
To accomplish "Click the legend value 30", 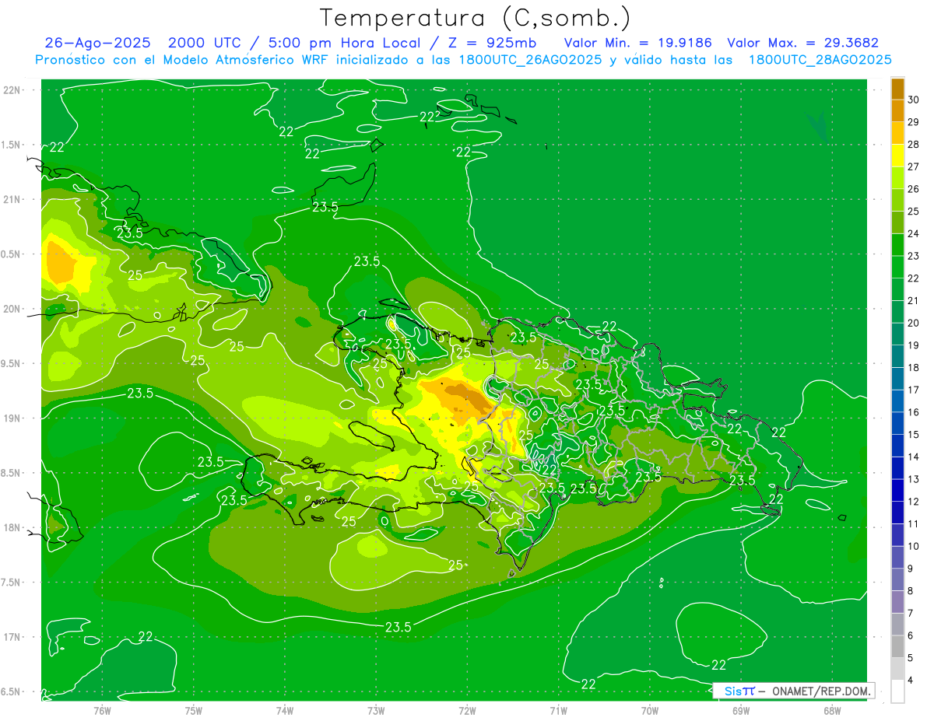I will tap(914, 100).
